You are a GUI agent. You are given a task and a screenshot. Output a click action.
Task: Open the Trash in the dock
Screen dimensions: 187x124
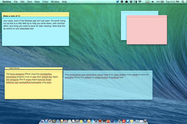(145, 121)
